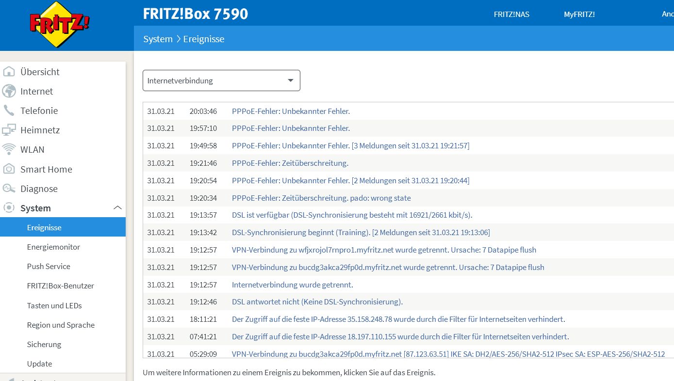Open MyFRITZ! link in header
674x381 pixels.
579,15
